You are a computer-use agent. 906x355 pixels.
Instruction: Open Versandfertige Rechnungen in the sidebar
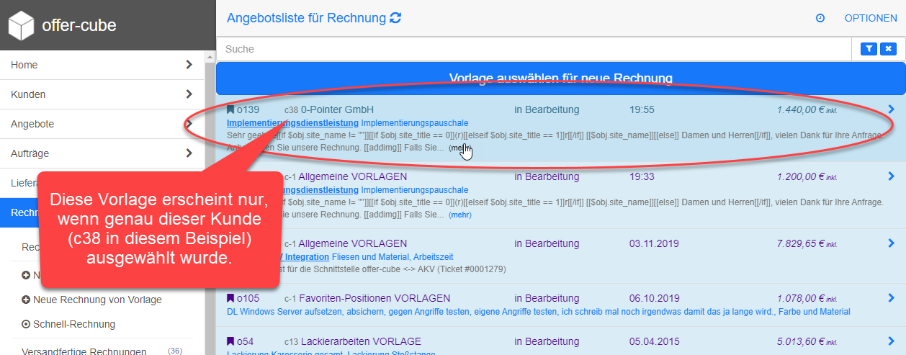tap(84, 351)
